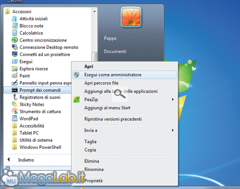Click the flower user account picture
240x189 pixels.
coord(131,17)
